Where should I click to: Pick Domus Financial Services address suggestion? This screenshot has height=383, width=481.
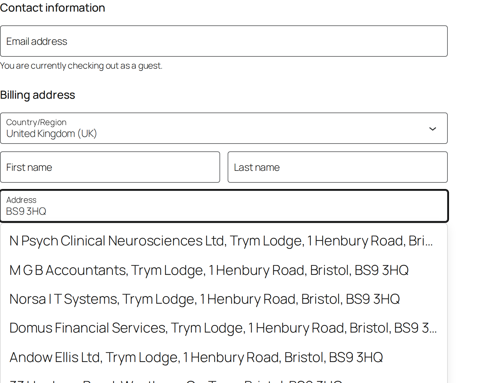(x=224, y=328)
